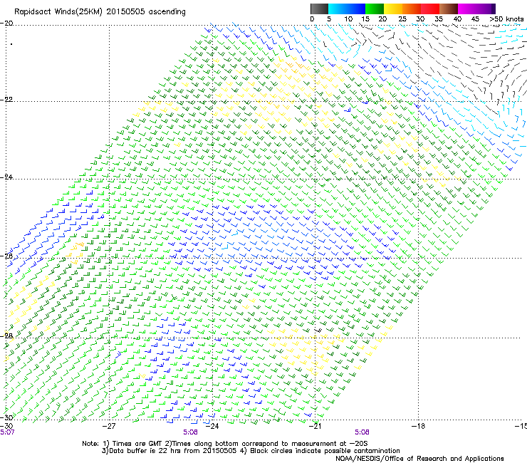Click the '40' label under the color bar
Image resolution: width=527 pixels, height=463 pixels.
[457, 19]
